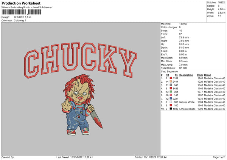This screenshot has height=160, width=227.
Task: Click the CHUCKY arched lettering in preview
Action: [x=81, y=60]
